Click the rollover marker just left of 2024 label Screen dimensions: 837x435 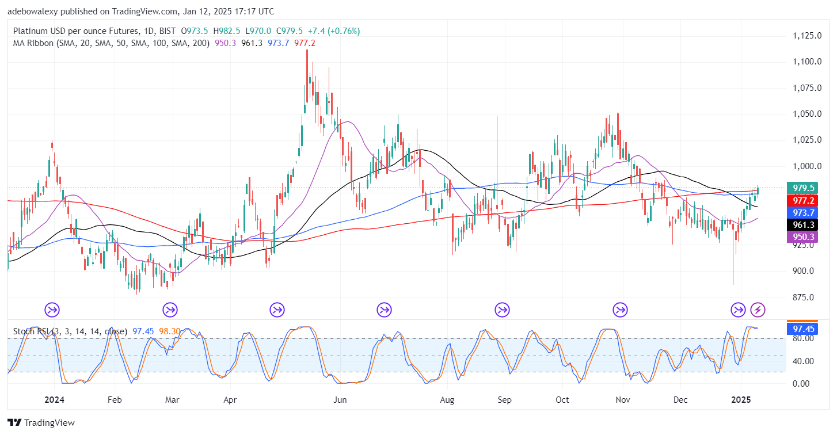(52, 310)
